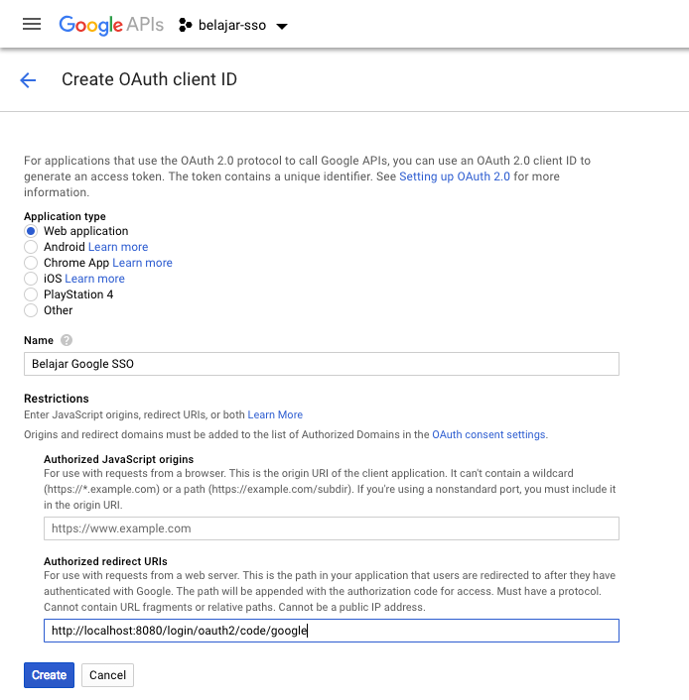The image size is (689, 700).
Task: Expand the belajar-sso project dropdown arrow
Action: (x=282, y=27)
